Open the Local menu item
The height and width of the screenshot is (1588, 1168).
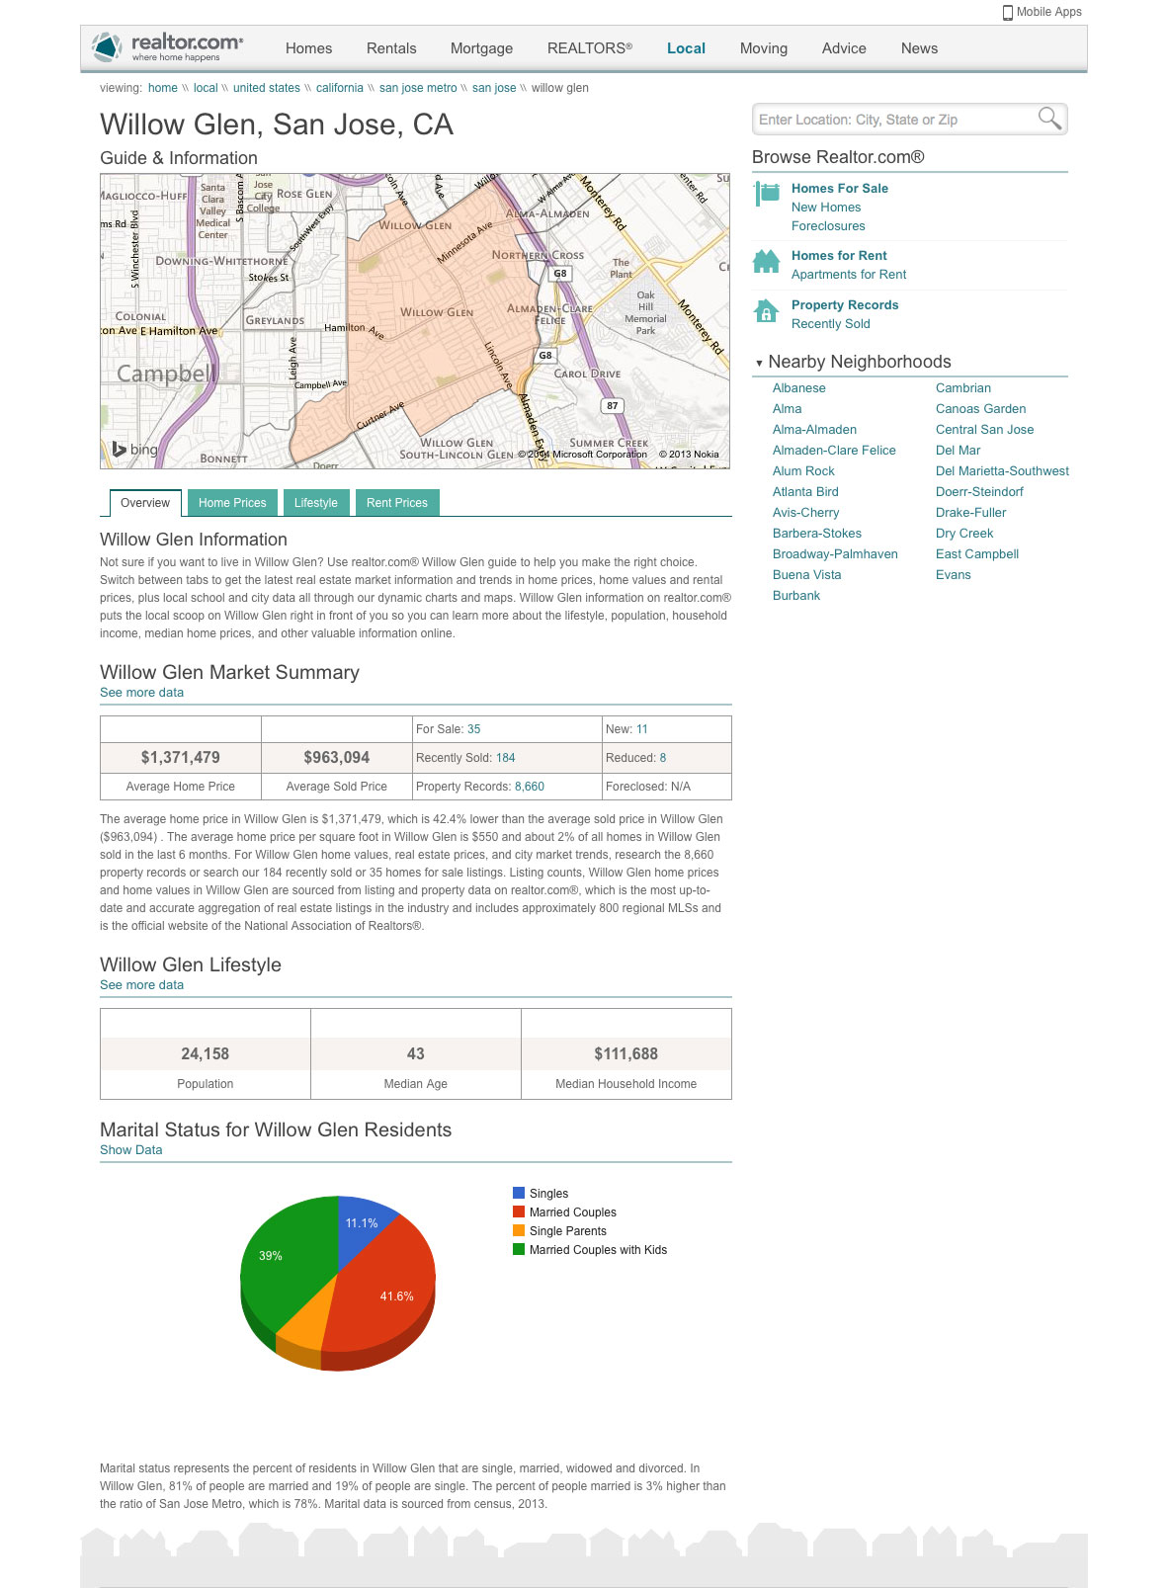pos(686,48)
